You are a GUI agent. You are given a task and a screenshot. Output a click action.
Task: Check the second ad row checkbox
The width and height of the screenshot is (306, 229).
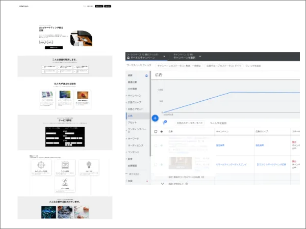coord(156,164)
